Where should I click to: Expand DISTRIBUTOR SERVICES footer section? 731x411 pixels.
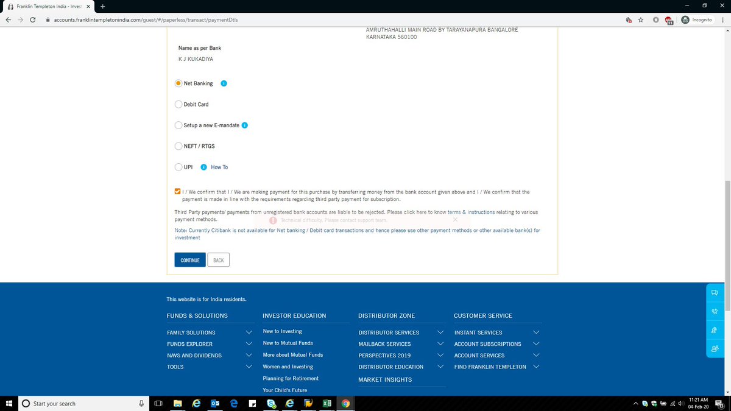[x=440, y=332]
